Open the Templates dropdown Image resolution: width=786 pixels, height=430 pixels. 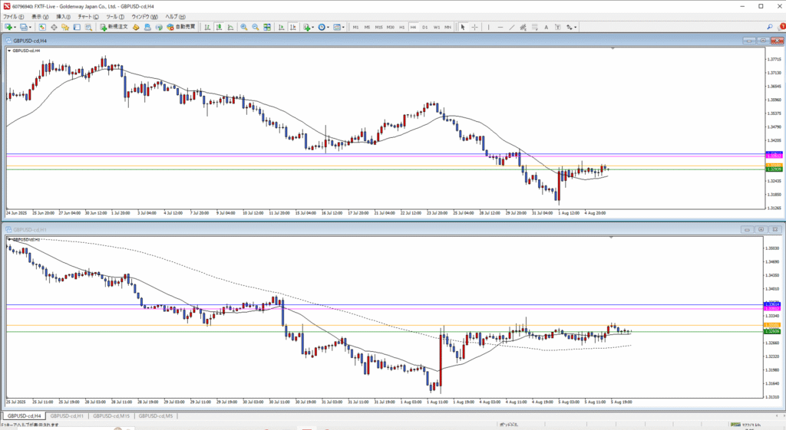tap(339, 27)
